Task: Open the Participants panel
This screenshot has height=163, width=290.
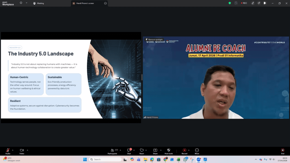Action: point(112,150)
